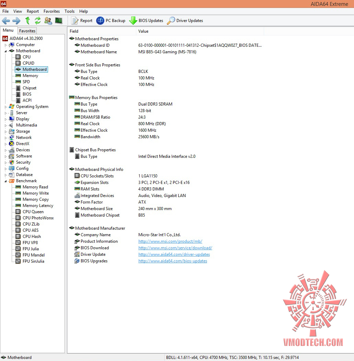Open the aida64.com bios-updates link
Viewport: 354px width, 361px height.
tap(173, 261)
